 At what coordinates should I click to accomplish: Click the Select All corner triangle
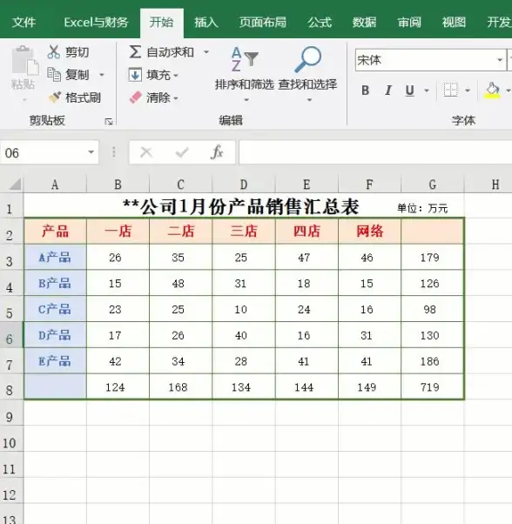(16, 184)
